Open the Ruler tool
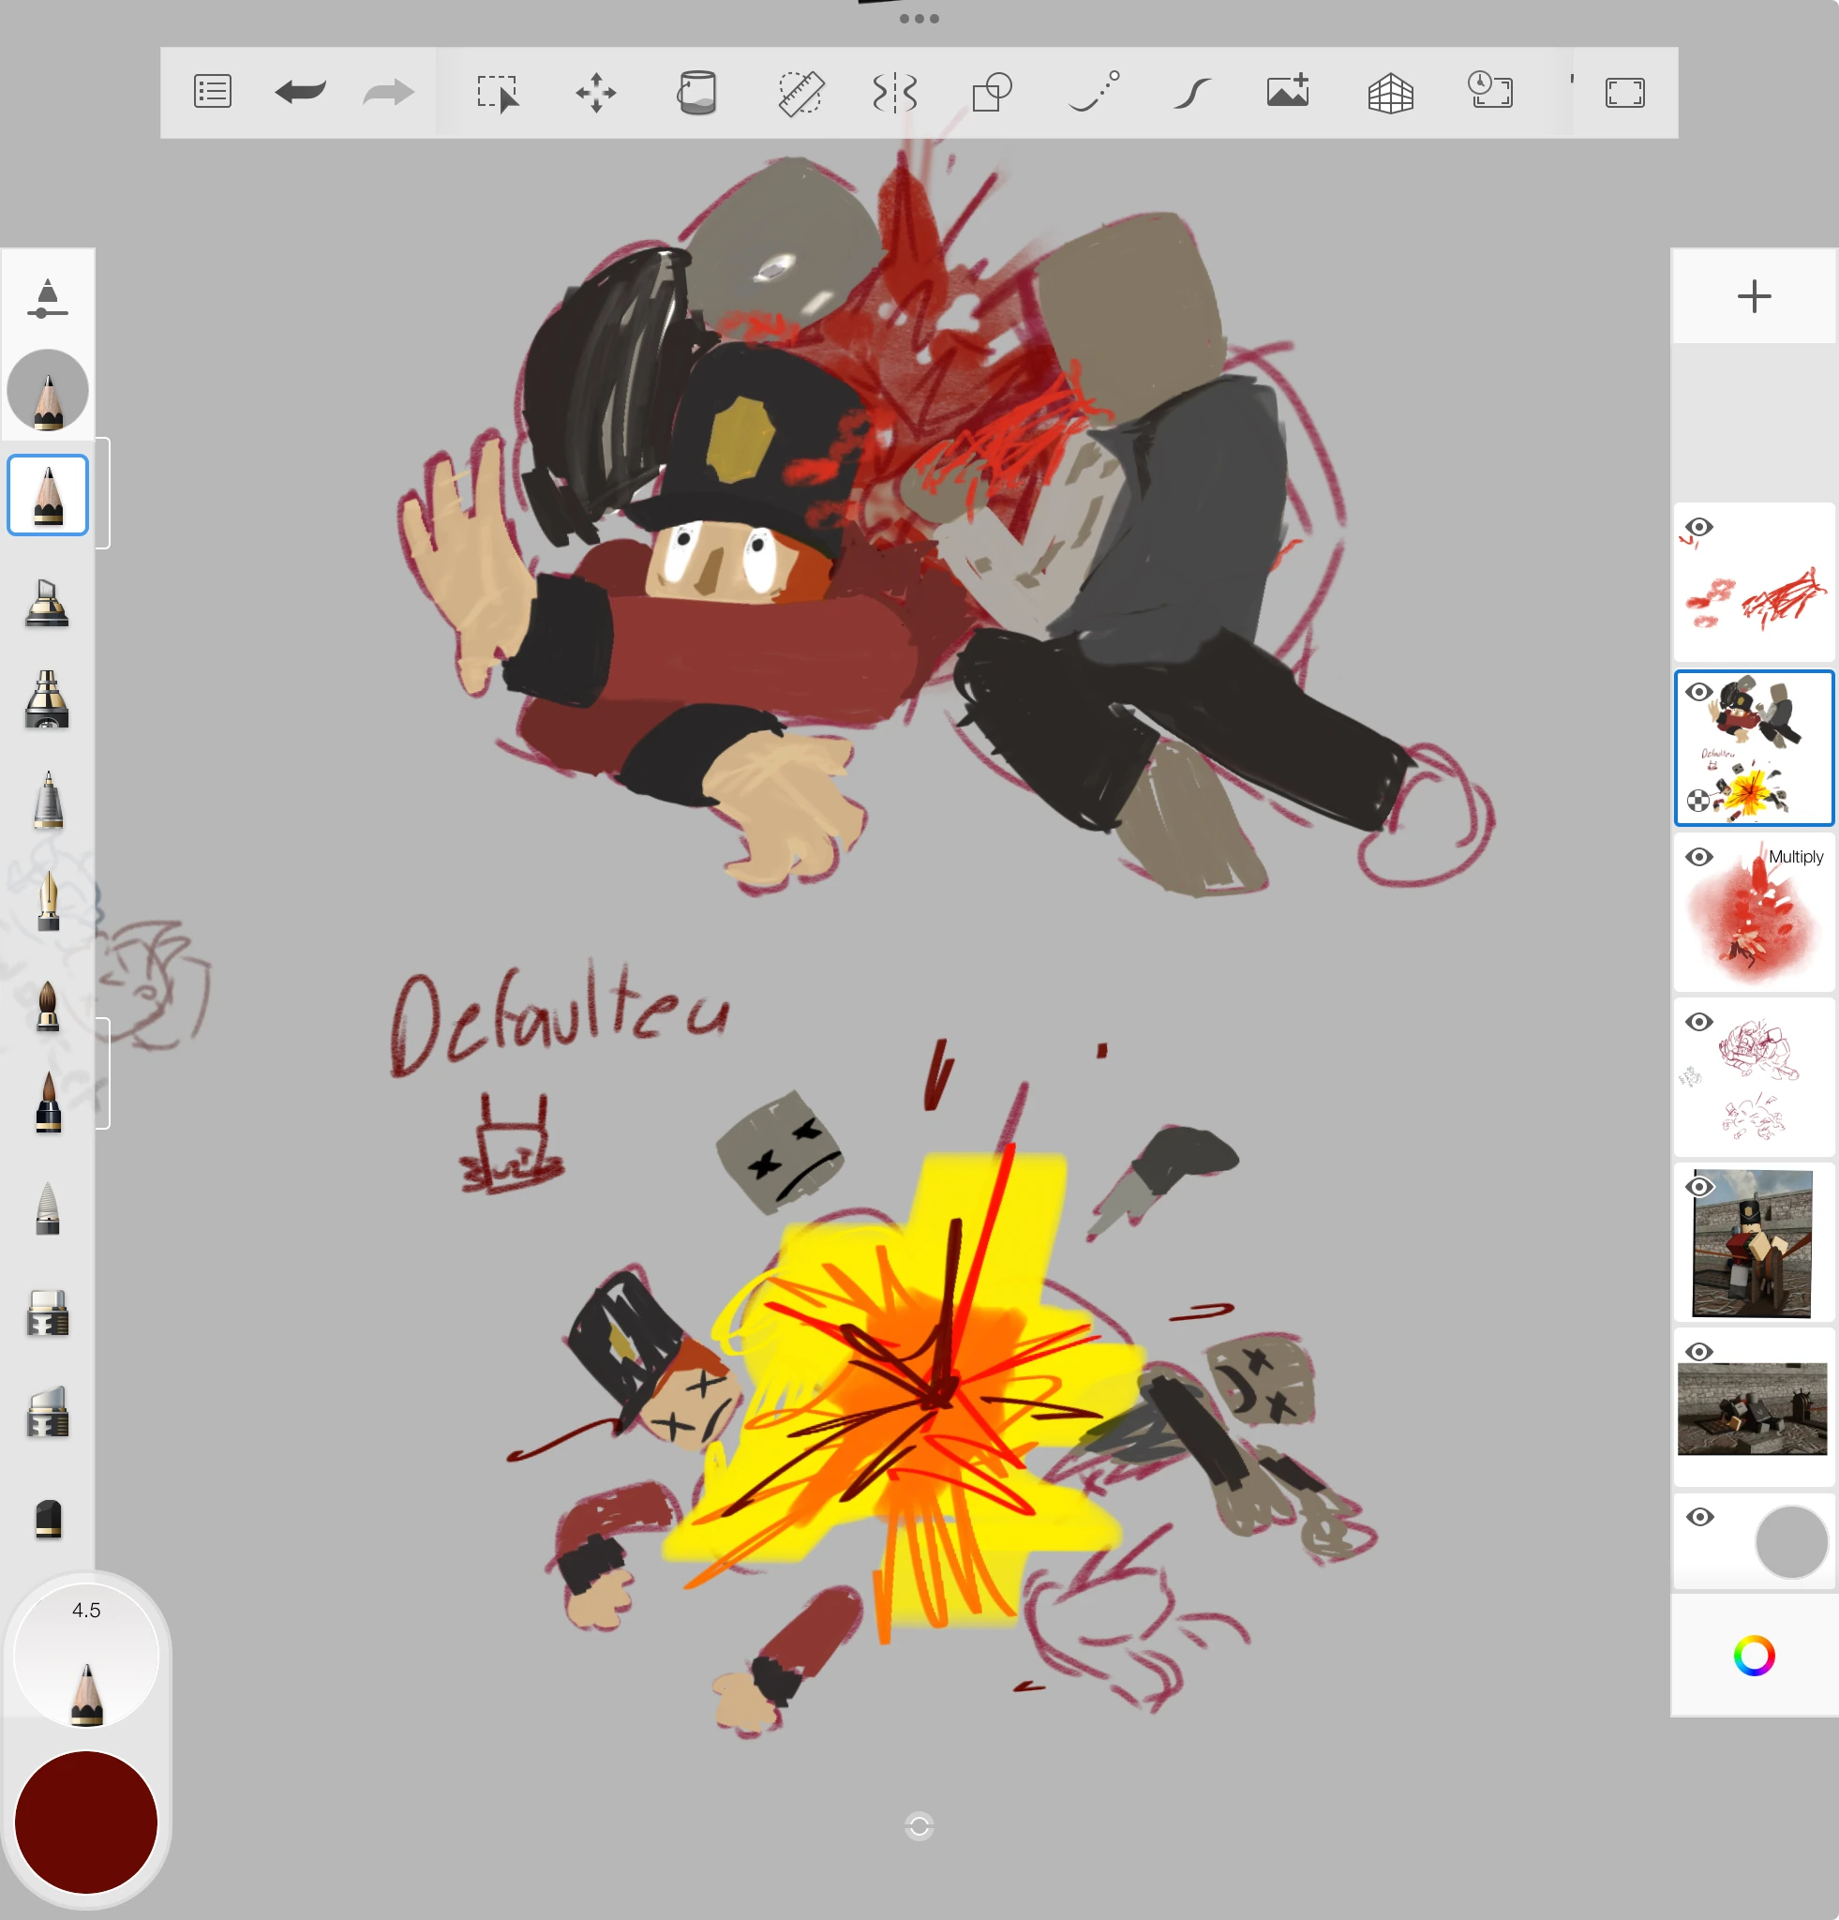Screen dimensions: 1839x1920 799,91
